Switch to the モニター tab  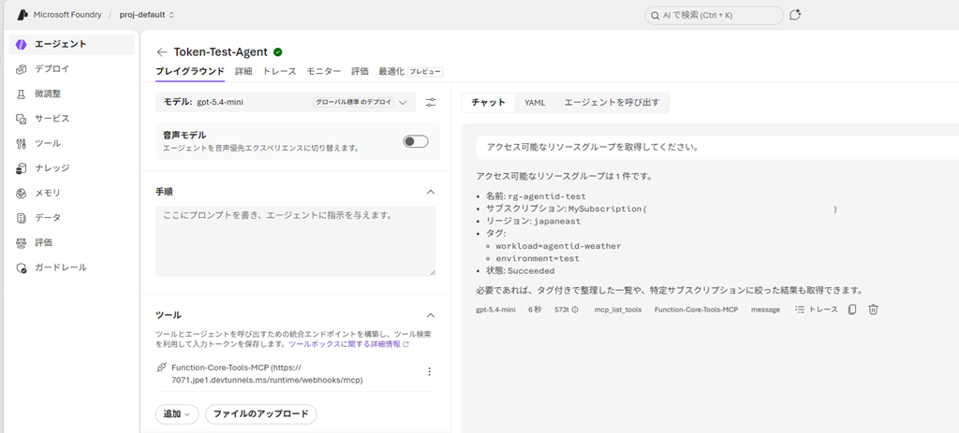pos(323,71)
